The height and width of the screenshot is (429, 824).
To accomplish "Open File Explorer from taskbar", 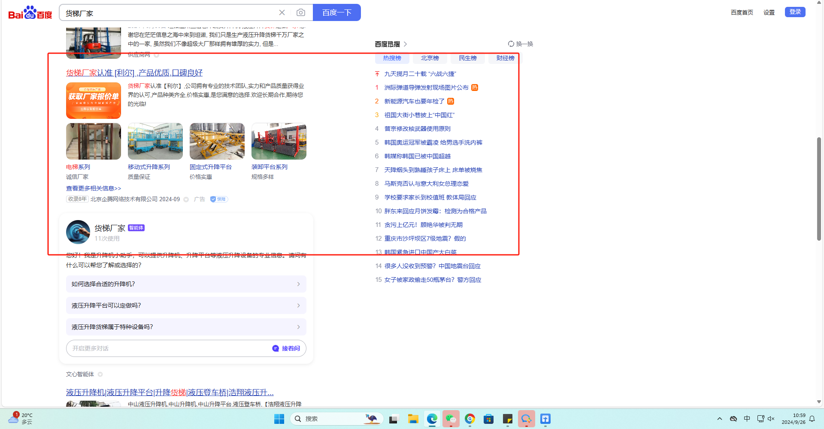I will point(413,419).
